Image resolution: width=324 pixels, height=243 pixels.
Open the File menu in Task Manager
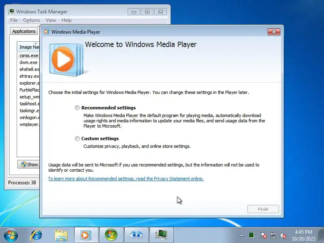click(x=14, y=20)
